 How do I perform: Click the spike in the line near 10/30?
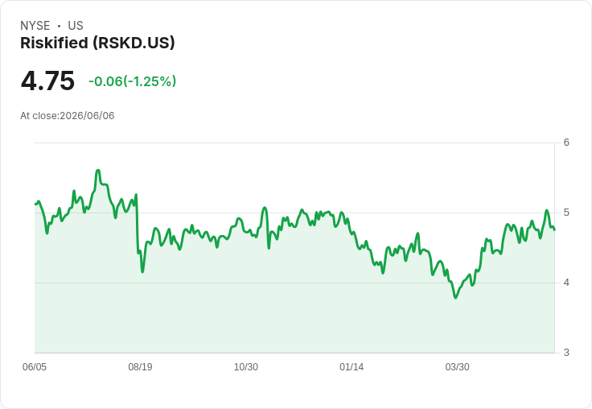click(x=265, y=208)
